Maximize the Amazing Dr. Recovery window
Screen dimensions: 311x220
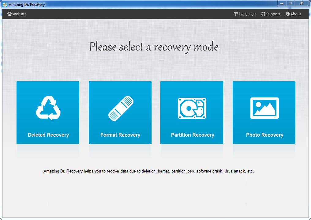(x=290, y=3)
